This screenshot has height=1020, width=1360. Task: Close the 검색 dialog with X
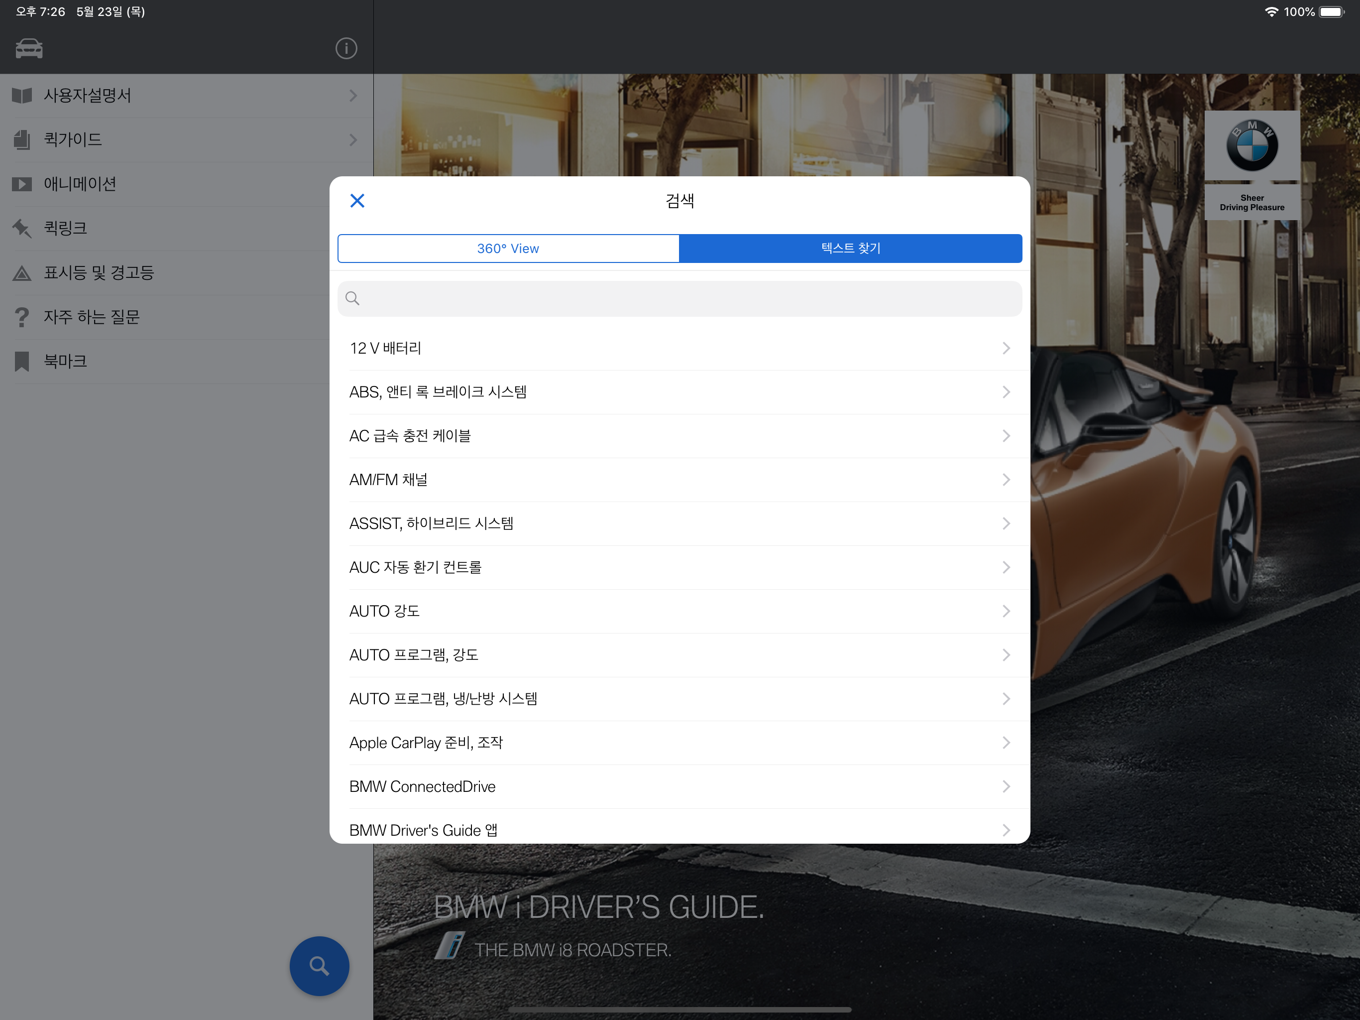tap(357, 201)
